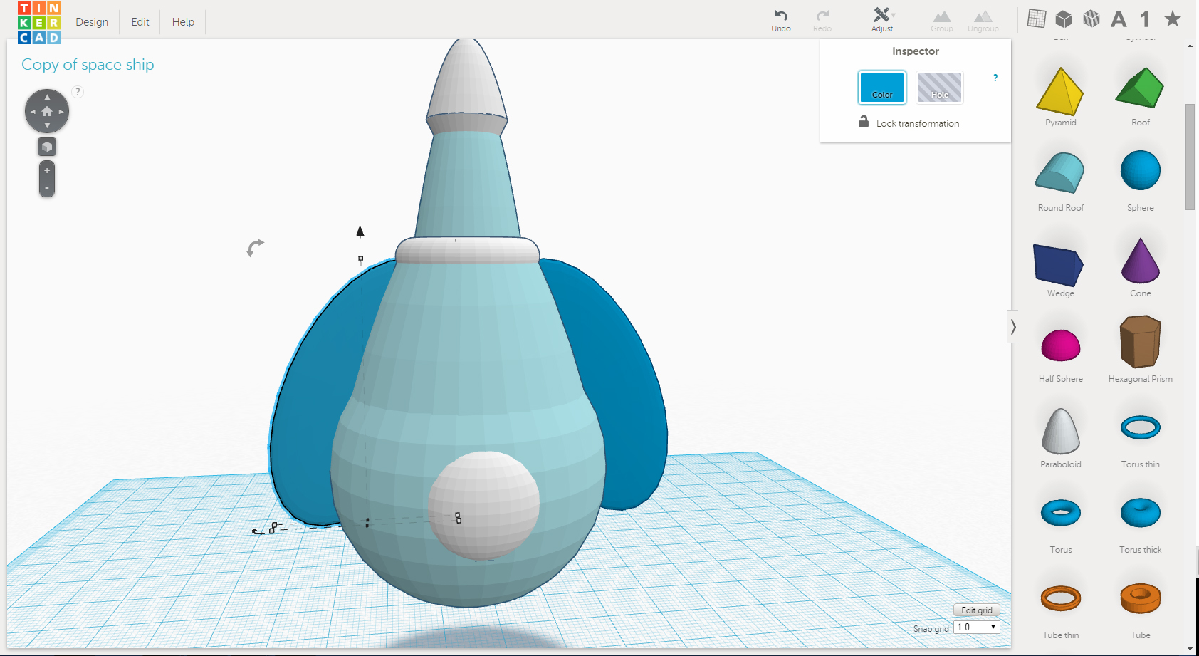Click the shapes panel scrollbar thumb
Screen dimensions: 1199x656
(1190, 157)
